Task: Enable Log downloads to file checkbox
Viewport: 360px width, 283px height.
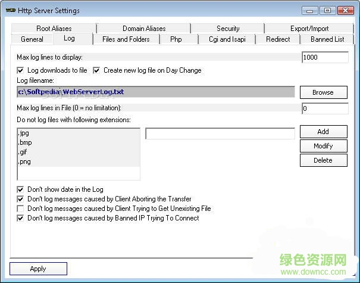Action: tap(21, 70)
